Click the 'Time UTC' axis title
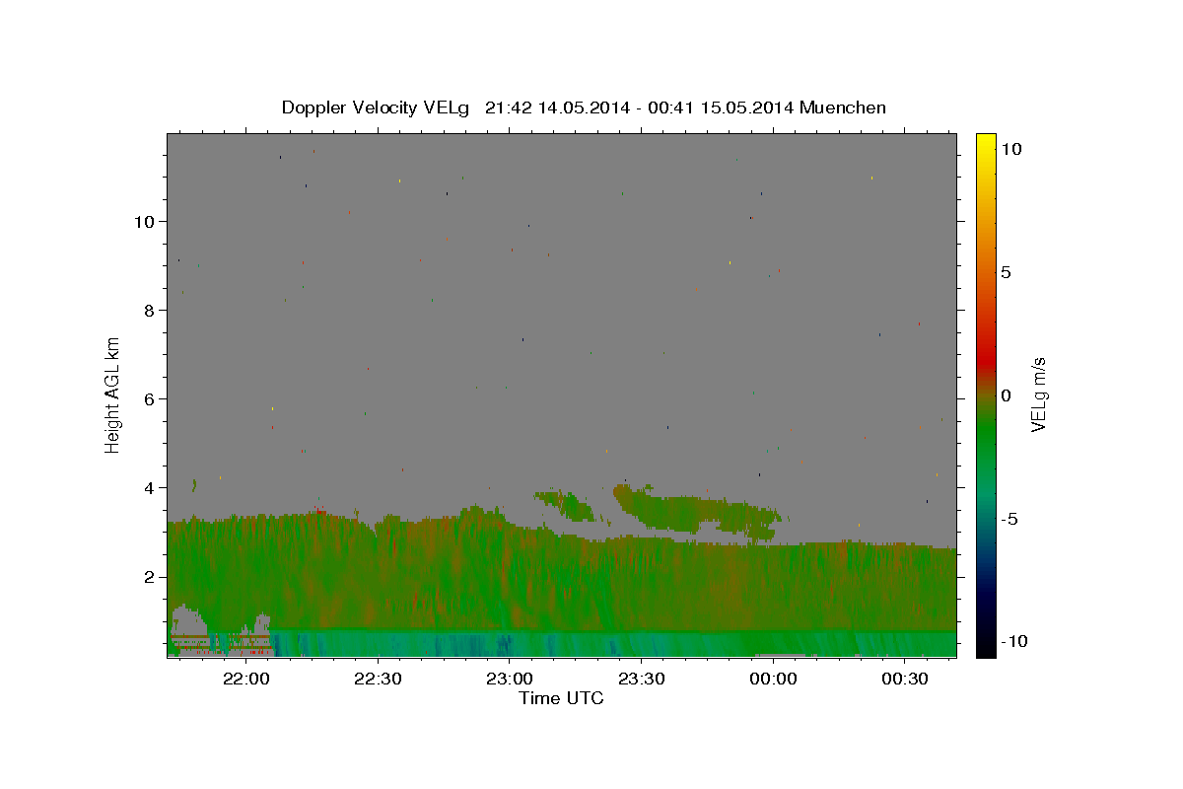The height and width of the screenshot is (789, 1183). pyautogui.click(x=561, y=698)
